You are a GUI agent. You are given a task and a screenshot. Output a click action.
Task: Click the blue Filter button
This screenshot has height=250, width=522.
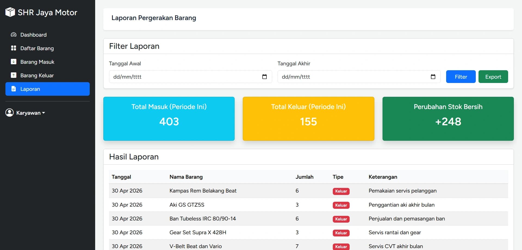(461, 77)
